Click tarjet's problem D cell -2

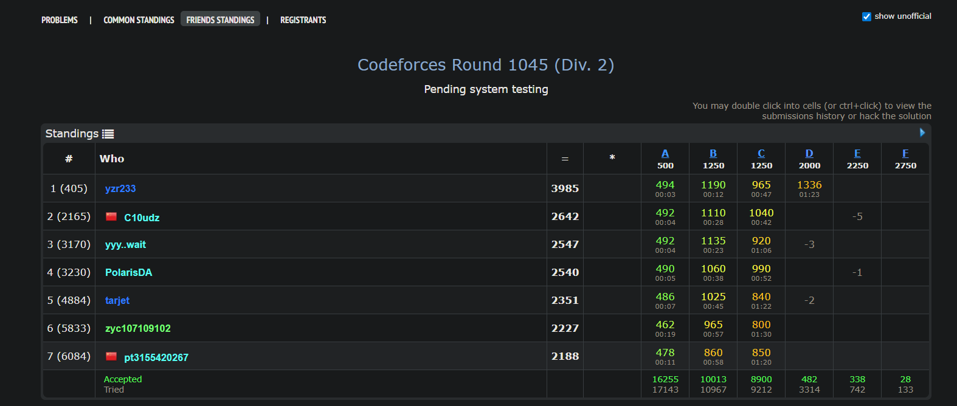tap(809, 300)
